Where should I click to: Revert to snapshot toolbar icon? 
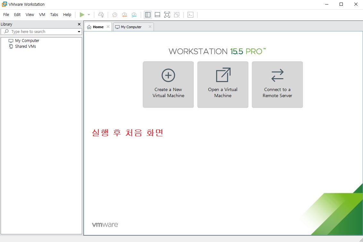124,15
